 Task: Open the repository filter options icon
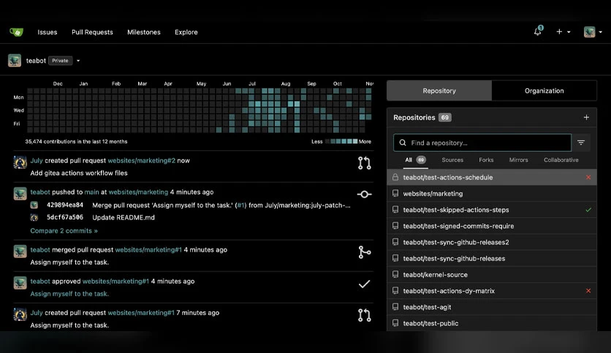click(x=581, y=143)
